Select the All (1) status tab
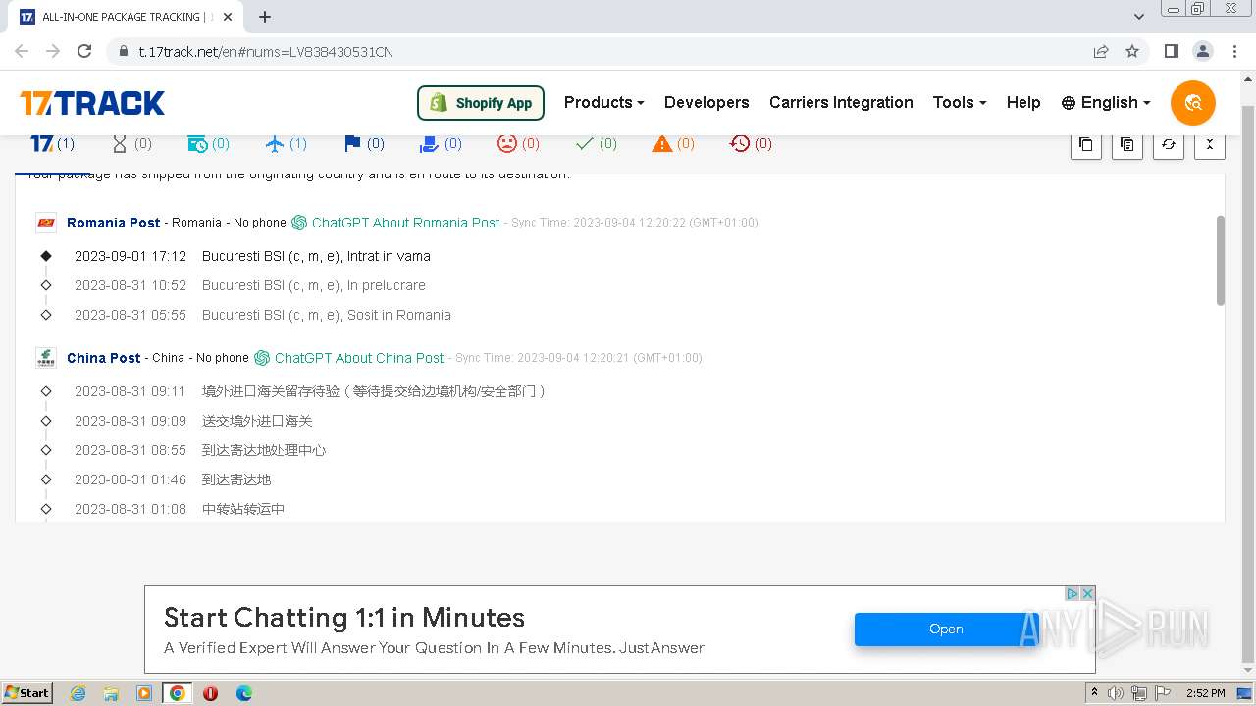This screenshot has height=706, width=1256. [x=53, y=144]
